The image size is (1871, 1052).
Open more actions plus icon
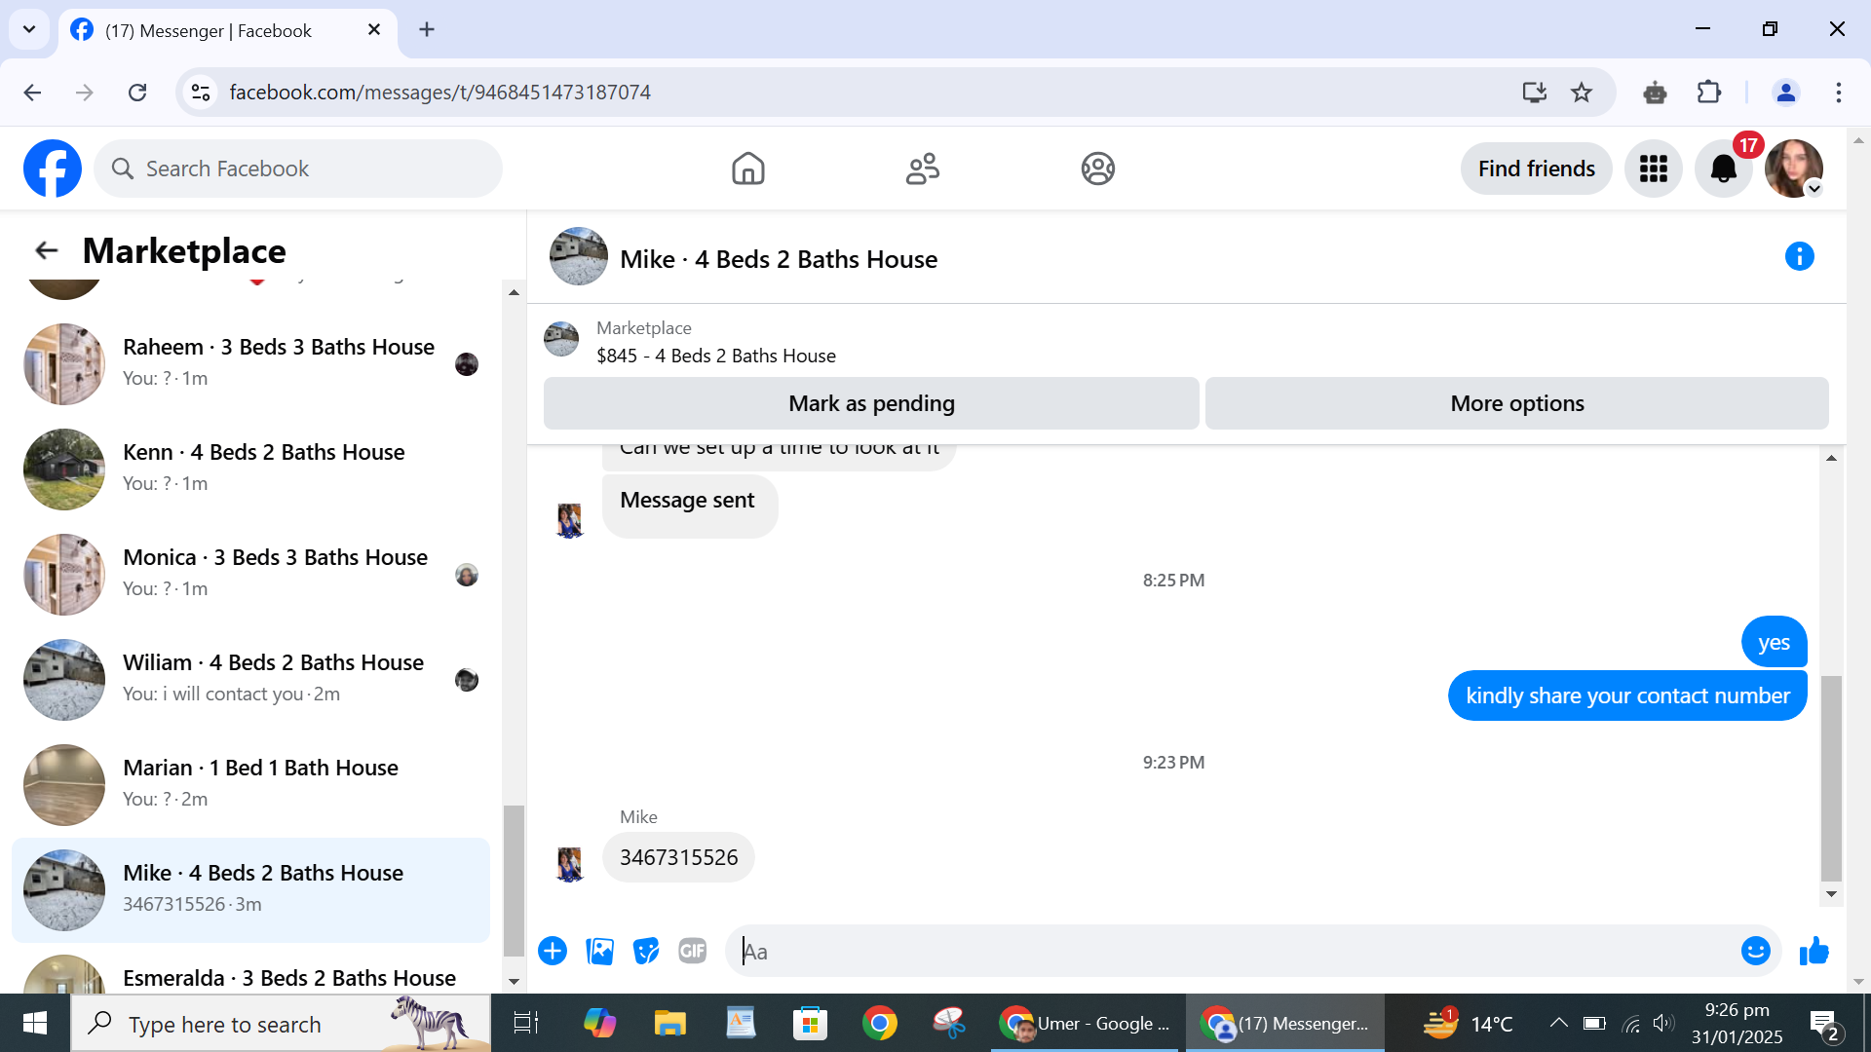[x=553, y=951]
